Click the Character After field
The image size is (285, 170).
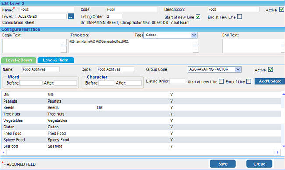pos(134,83)
